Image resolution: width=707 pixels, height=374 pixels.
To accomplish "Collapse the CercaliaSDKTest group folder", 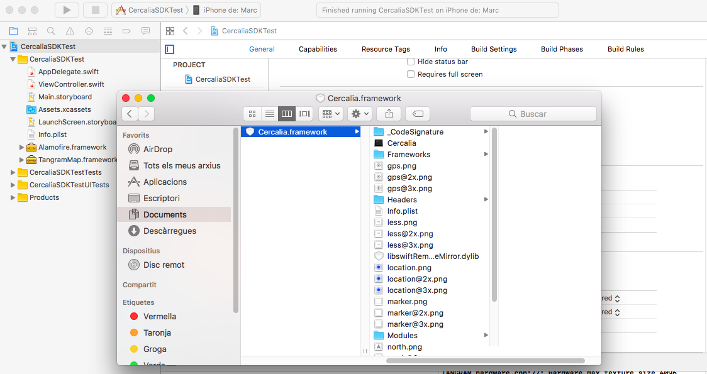I will point(13,59).
